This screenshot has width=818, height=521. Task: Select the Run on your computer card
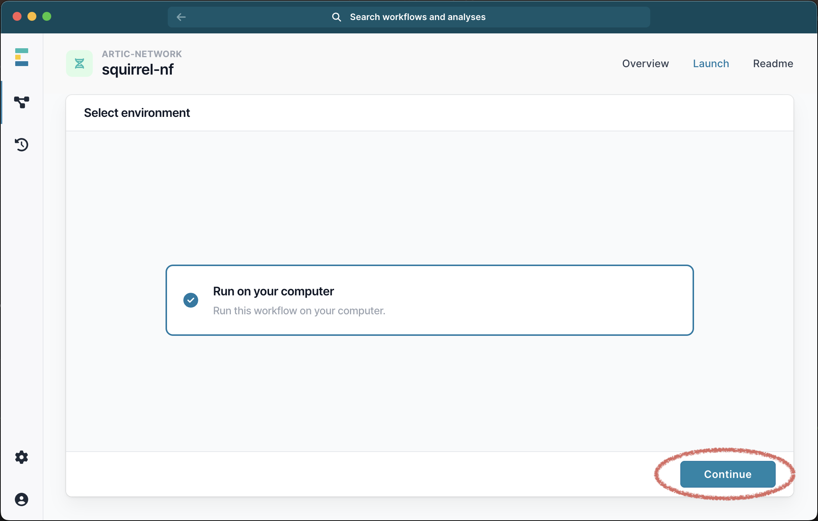[x=429, y=300]
